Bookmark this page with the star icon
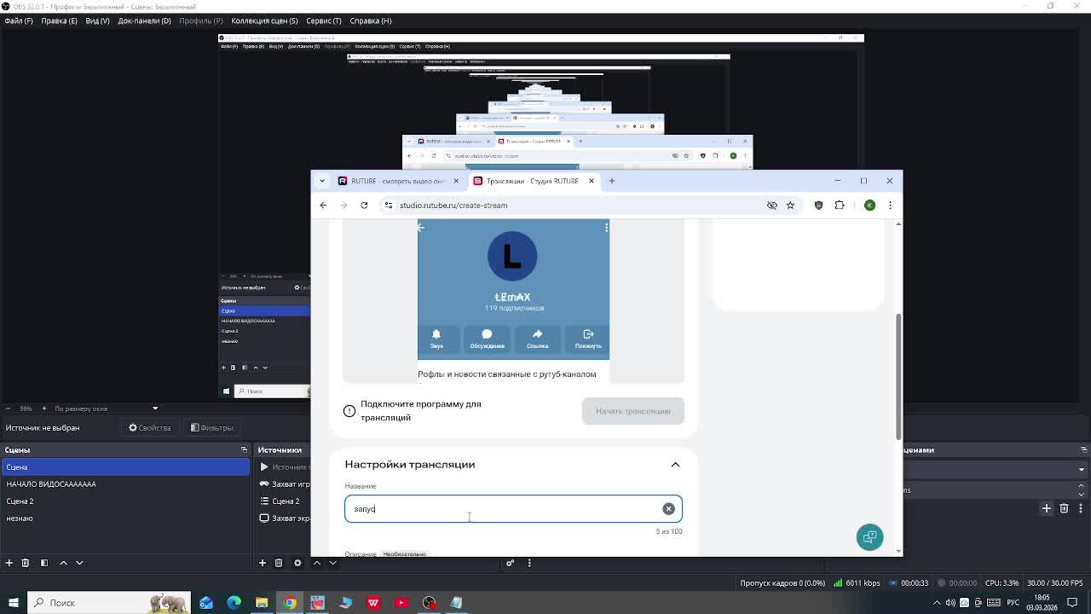Viewport: 1091px width, 614px height. 790,206
